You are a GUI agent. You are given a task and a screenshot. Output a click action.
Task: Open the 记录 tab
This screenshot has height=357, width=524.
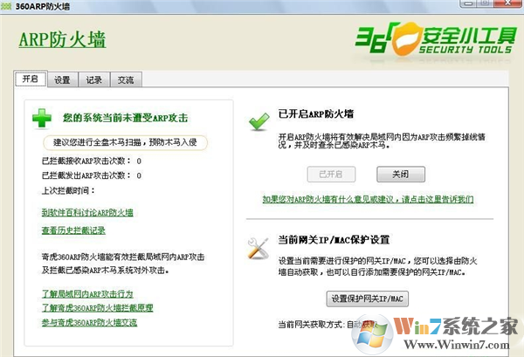[94, 79]
